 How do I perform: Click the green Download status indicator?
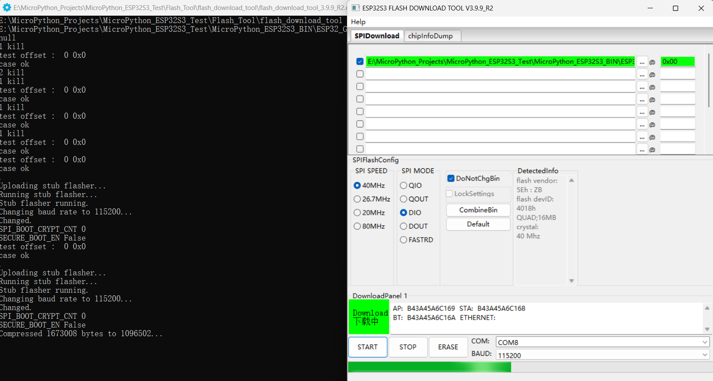coord(369,317)
